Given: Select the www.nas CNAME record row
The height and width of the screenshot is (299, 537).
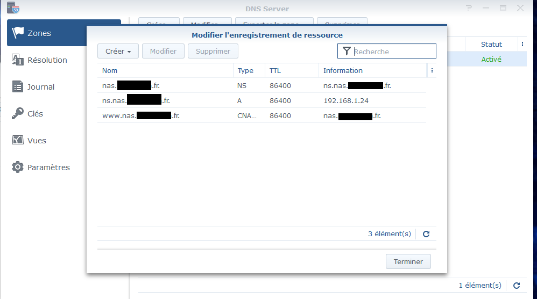Looking at the screenshot, I should [262, 115].
